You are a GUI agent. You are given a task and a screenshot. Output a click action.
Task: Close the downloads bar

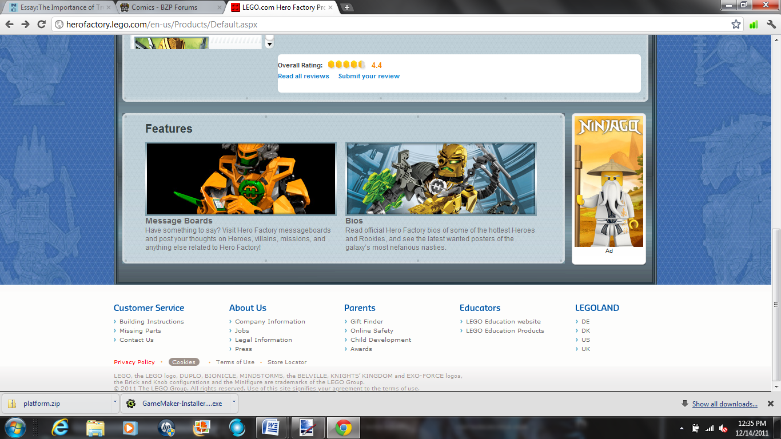[770, 404]
